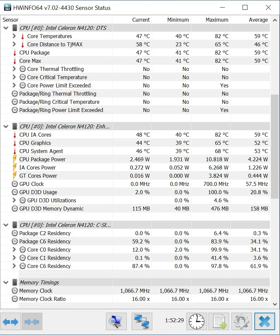Click the Maximum column header
Screen dimensions: 280x335
click(217, 20)
